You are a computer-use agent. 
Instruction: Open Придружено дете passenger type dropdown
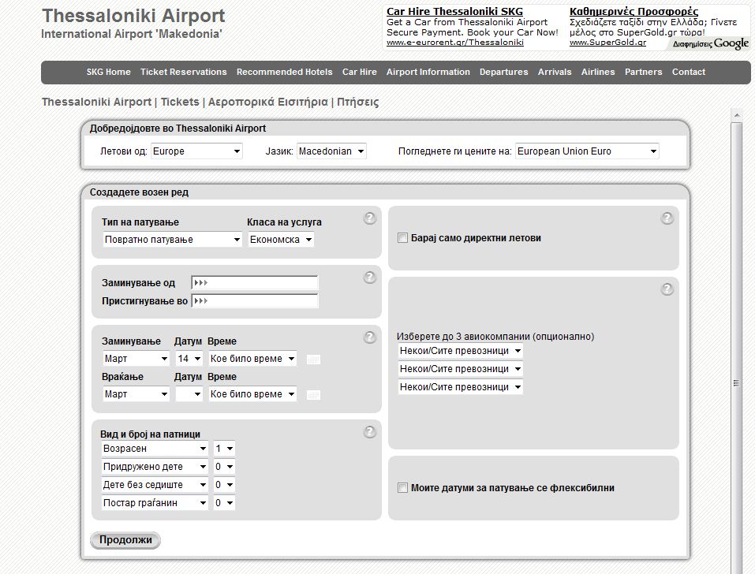[155, 467]
